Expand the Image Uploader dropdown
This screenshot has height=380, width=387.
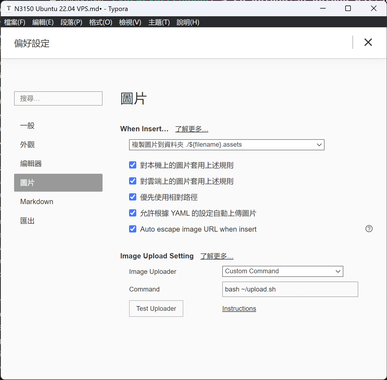tap(282, 271)
